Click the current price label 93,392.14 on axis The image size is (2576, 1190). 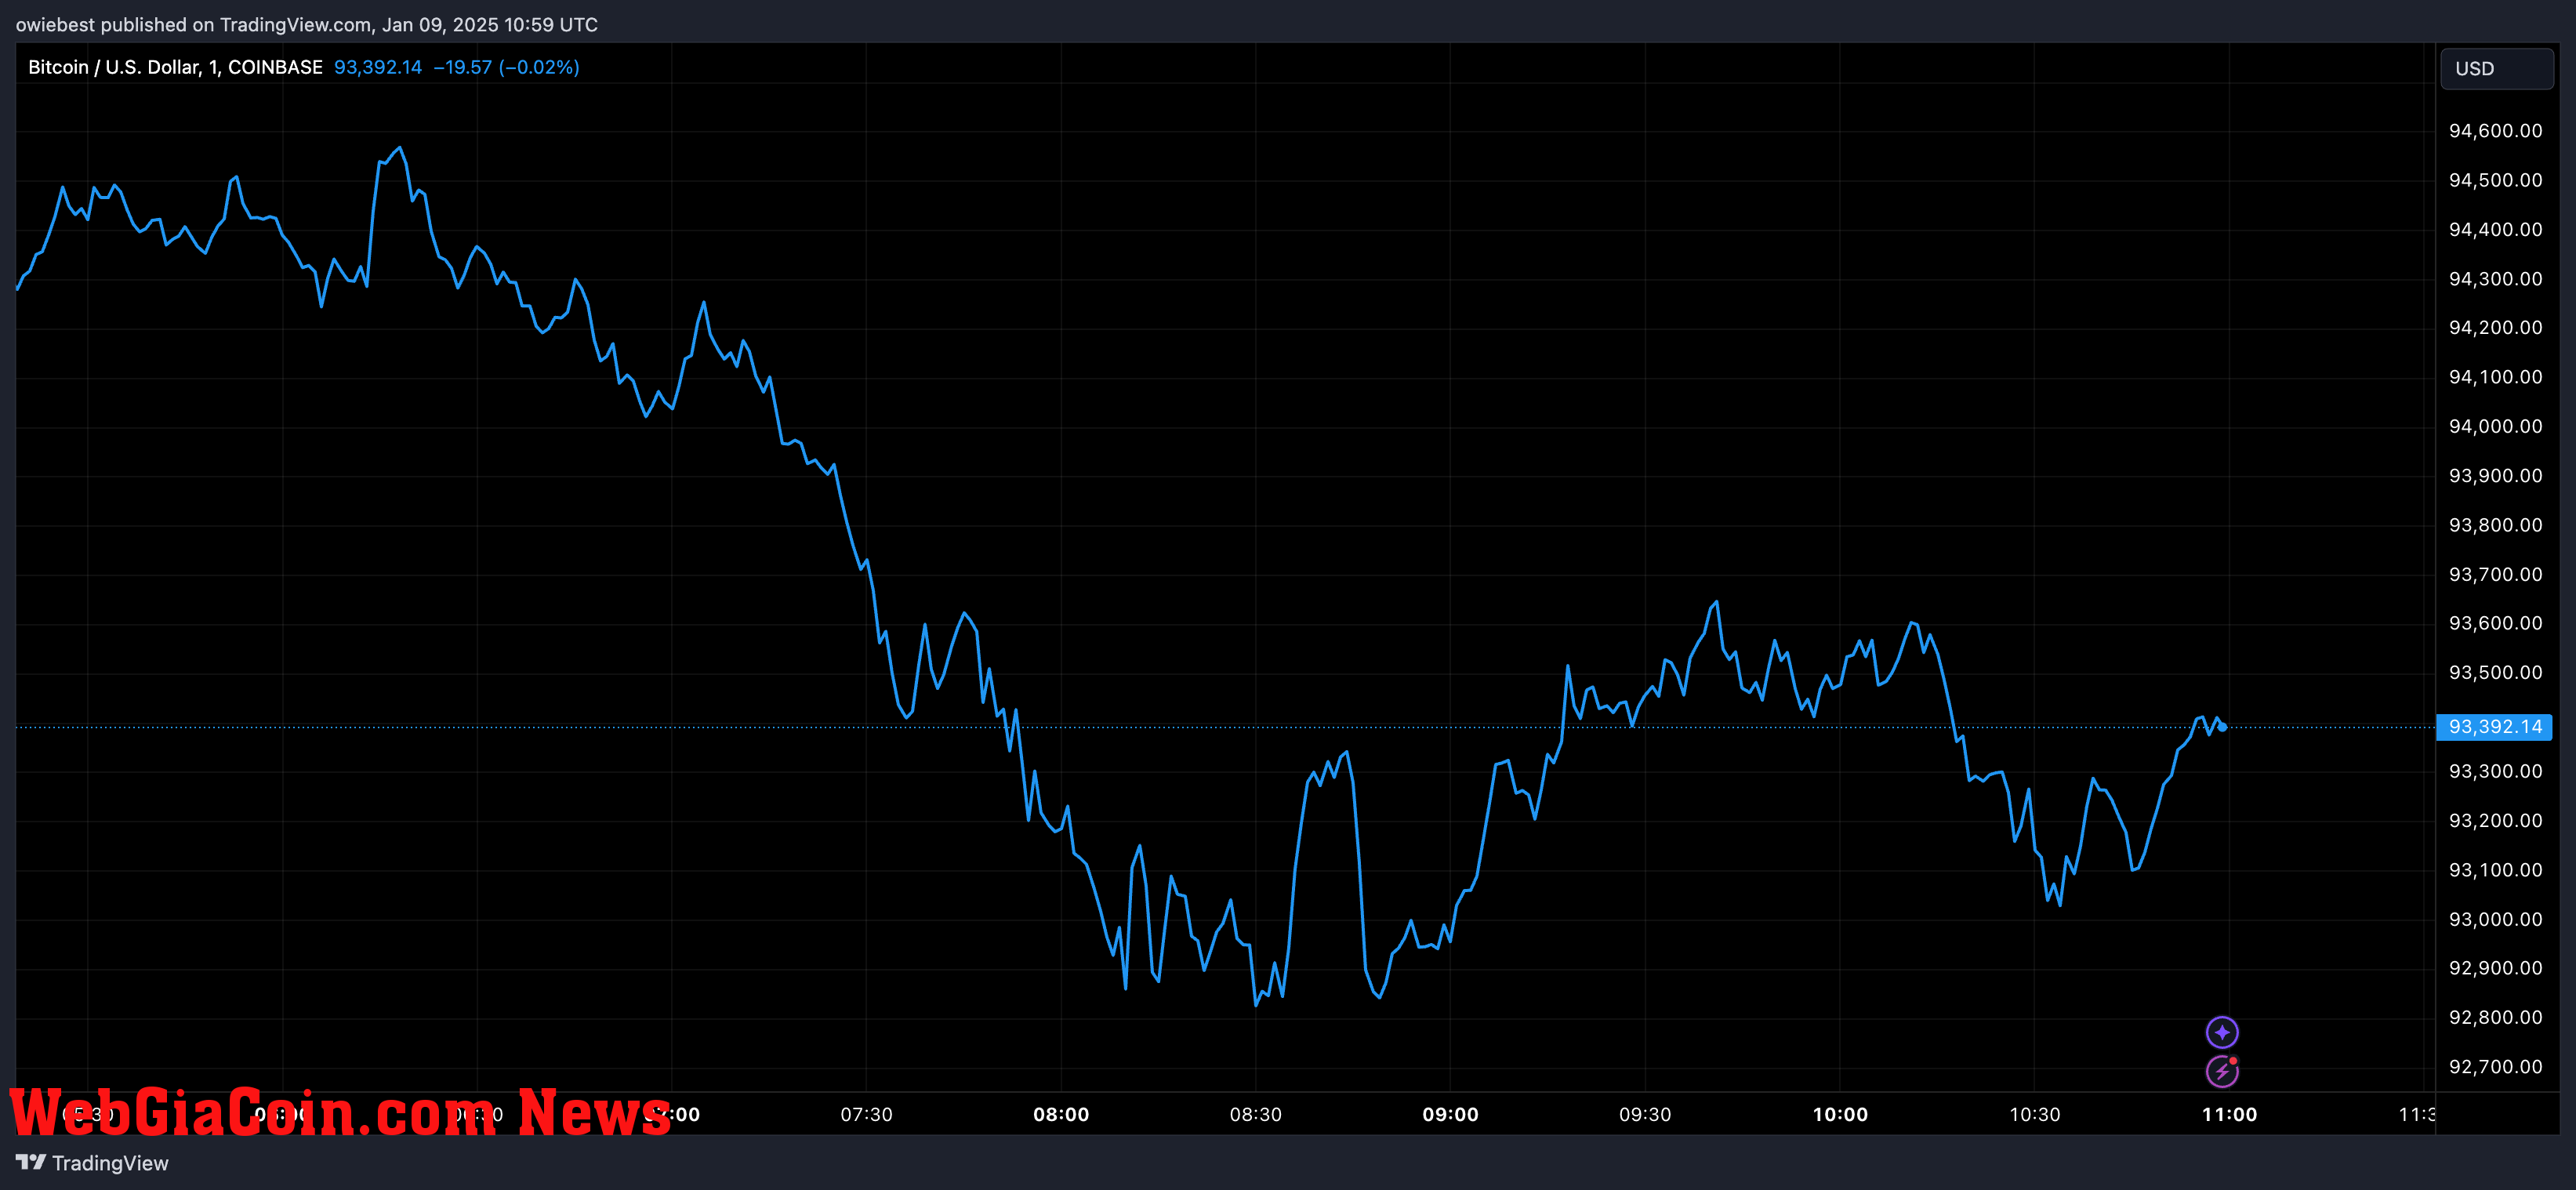pyautogui.click(x=2494, y=727)
